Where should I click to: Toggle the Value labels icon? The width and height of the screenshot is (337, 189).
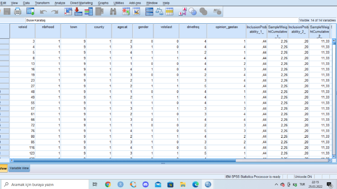point(182,11)
